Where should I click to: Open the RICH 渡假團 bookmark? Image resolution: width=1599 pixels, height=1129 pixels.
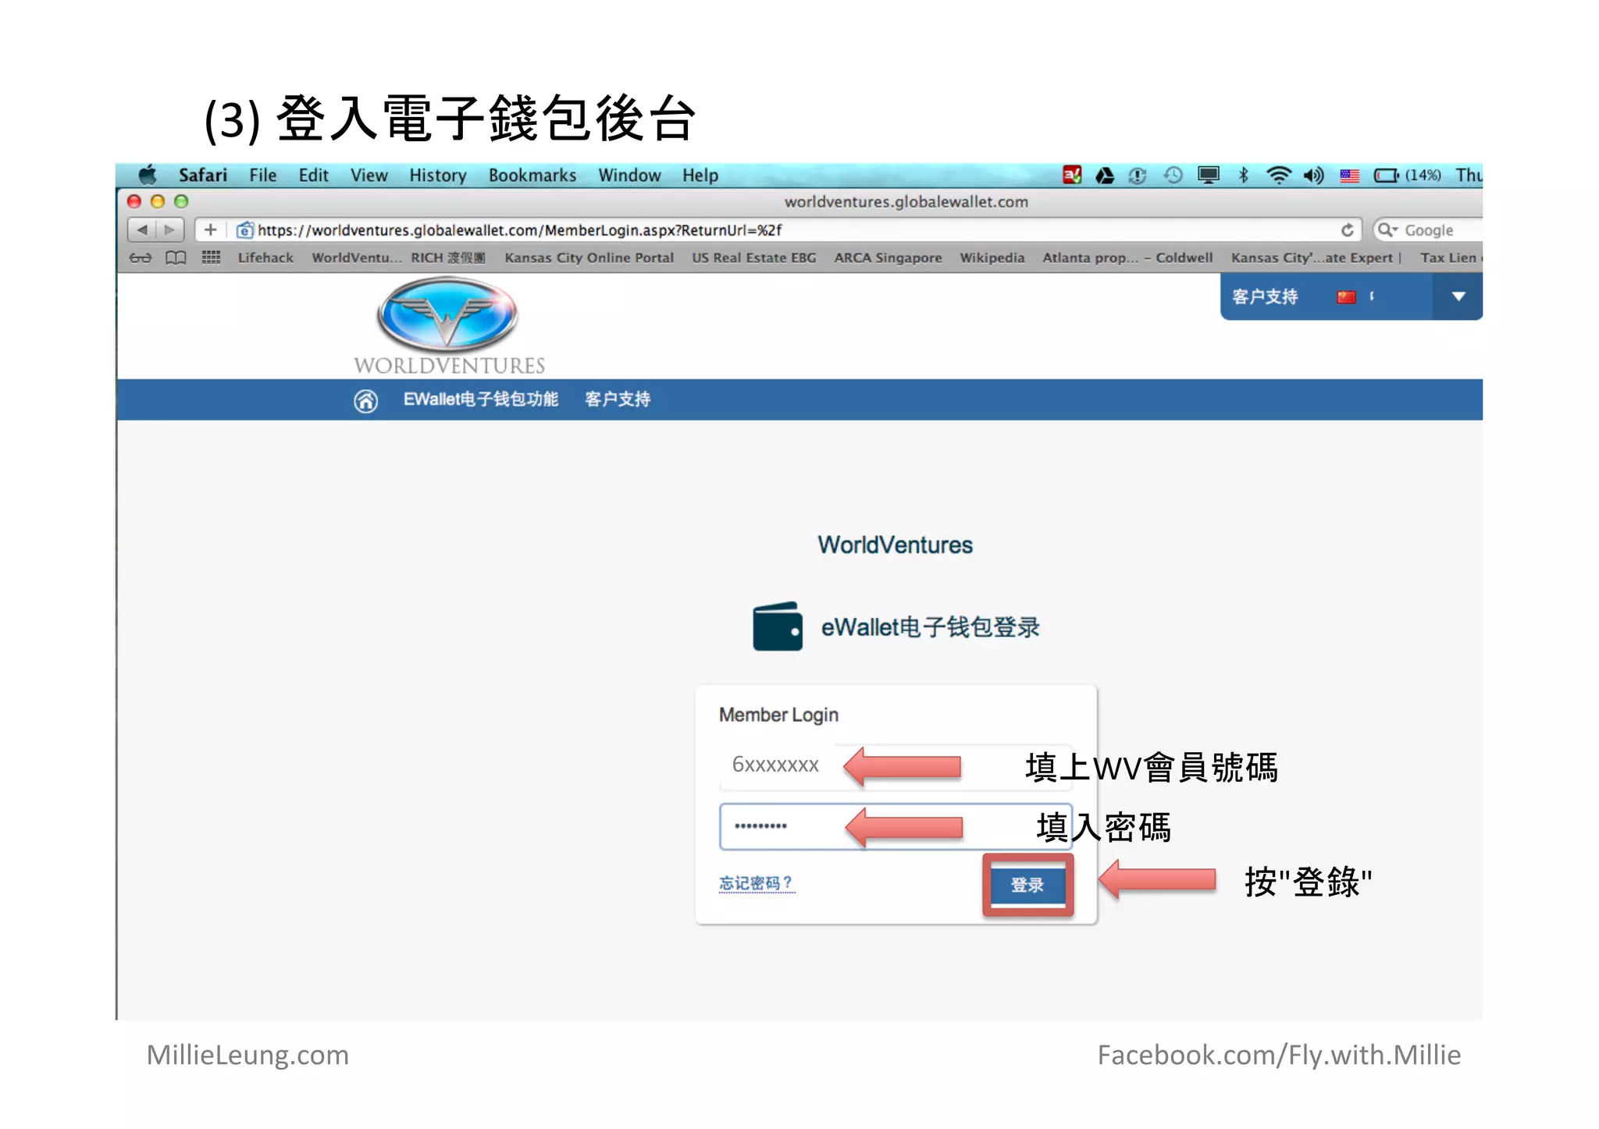point(448,257)
